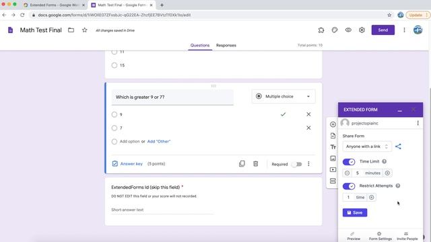
Task: Click the Google account avatar
Action: [418, 30]
